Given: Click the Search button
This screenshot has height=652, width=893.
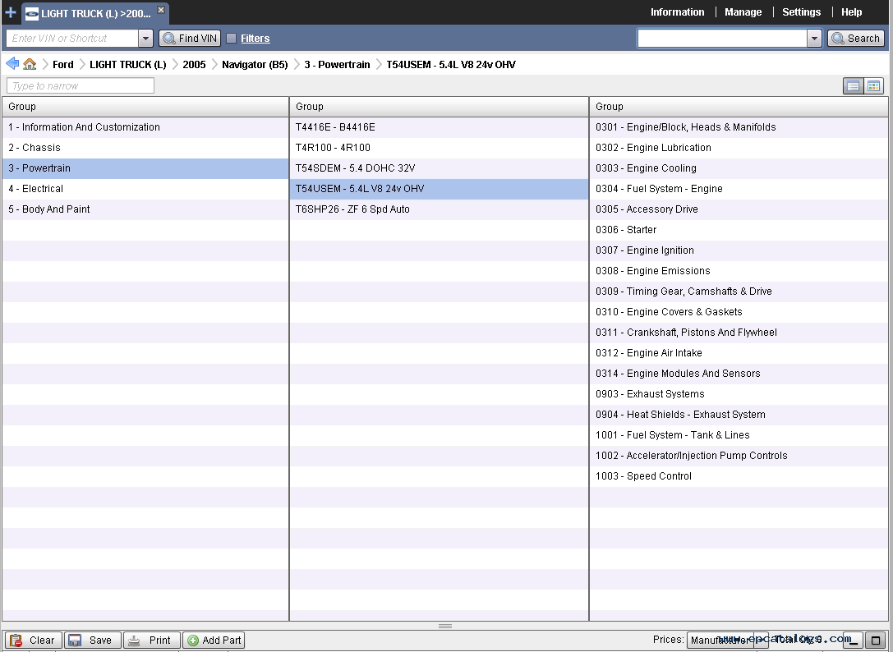Looking at the screenshot, I should click(x=855, y=39).
